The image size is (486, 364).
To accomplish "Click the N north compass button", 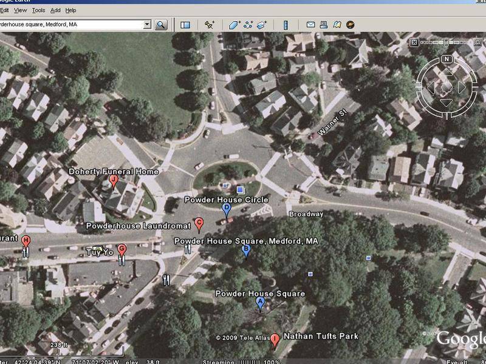I will coord(447,59).
